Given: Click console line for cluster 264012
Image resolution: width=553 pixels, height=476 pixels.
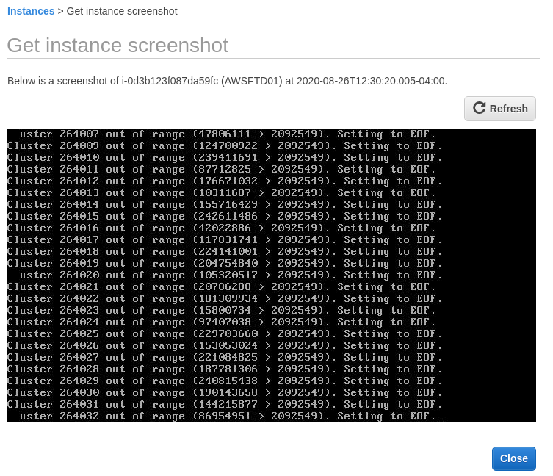Looking at the screenshot, I should click(x=225, y=181).
